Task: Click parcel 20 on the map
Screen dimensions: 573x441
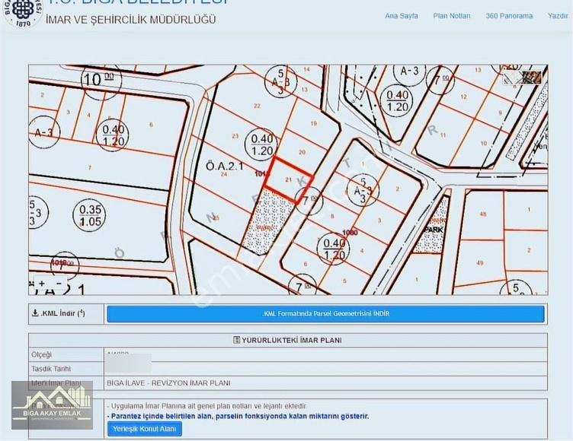Action: click(x=302, y=152)
